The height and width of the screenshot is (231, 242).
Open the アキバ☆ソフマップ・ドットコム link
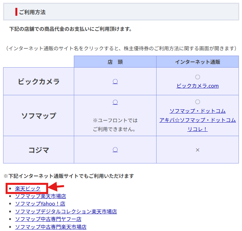[198, 120]
